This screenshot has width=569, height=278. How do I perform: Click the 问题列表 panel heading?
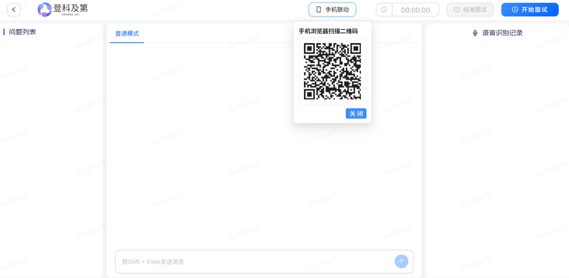[22, 32]
